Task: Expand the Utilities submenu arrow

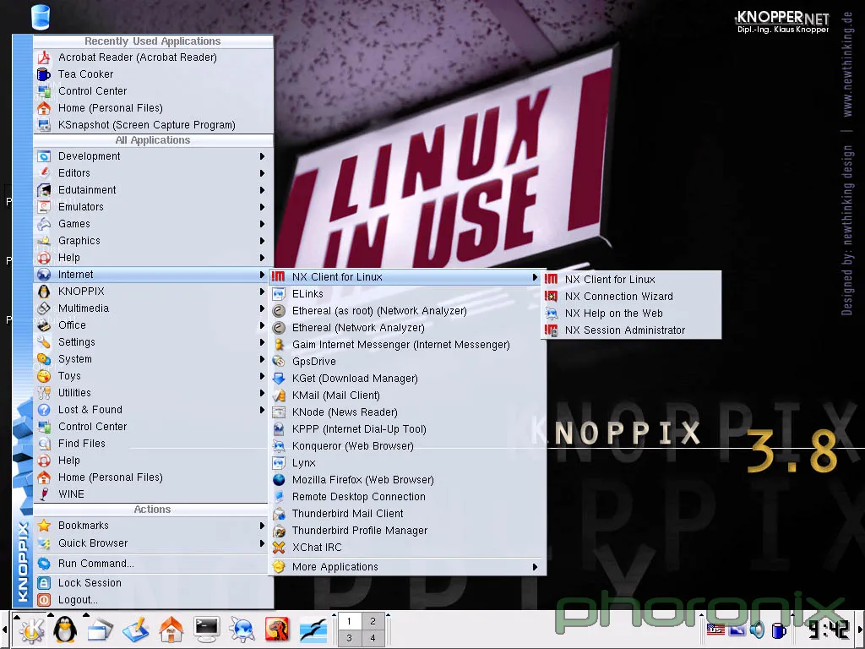Action: tap(262, 393)
